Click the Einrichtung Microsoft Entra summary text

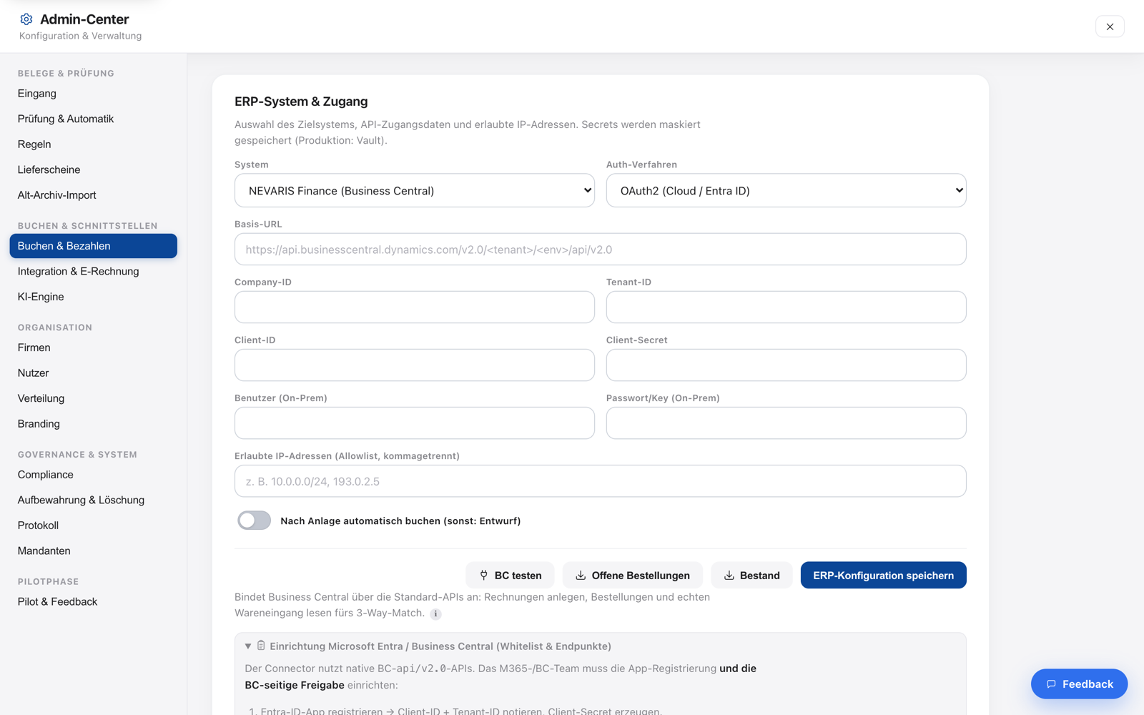click(x=440, y=646)
